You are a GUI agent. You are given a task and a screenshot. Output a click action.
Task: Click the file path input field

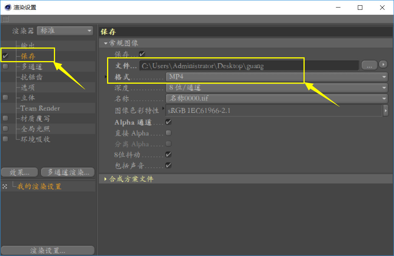[x=249, y=66]
